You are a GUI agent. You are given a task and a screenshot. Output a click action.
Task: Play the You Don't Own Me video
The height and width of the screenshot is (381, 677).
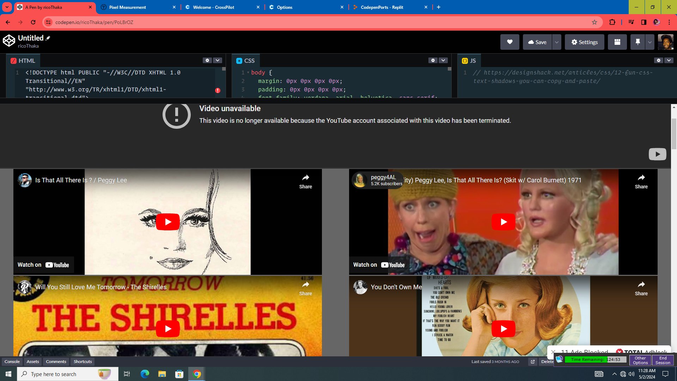(503, 329)
